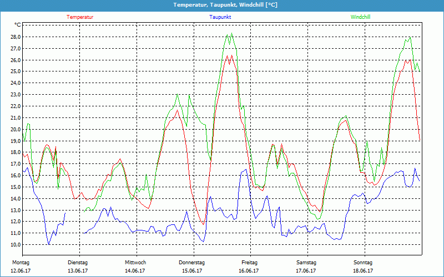Click the Montag day label
444x277 pixels.
click(21, 263)
